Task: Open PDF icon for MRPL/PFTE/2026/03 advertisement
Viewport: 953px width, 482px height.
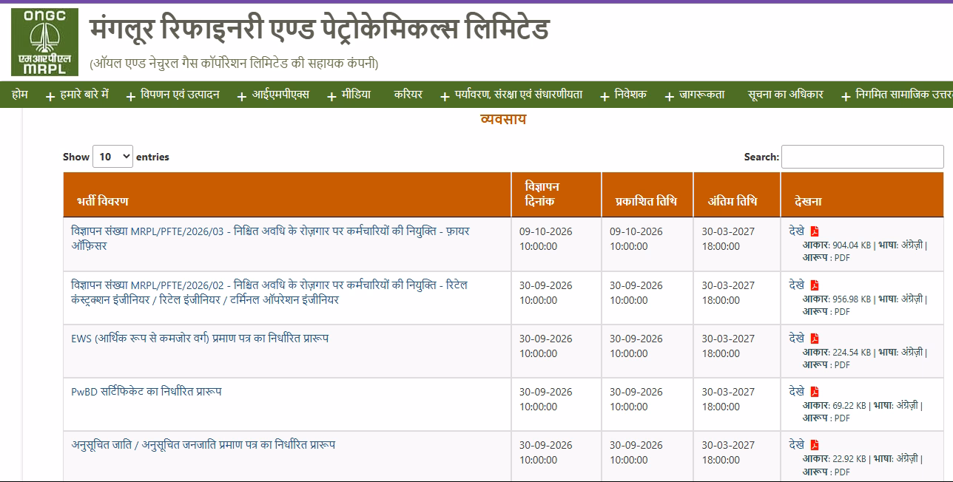Action: (815, 231)
